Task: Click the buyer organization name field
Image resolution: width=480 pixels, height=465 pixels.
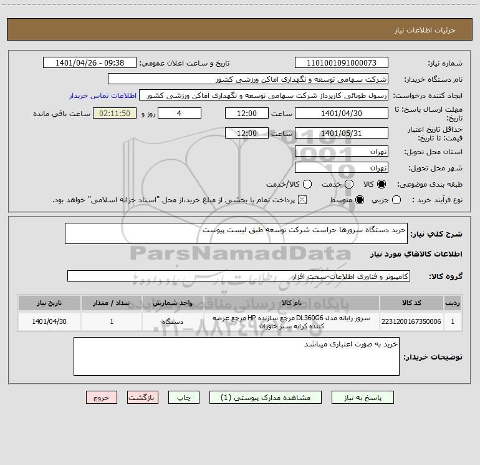Action: [248, 79]
